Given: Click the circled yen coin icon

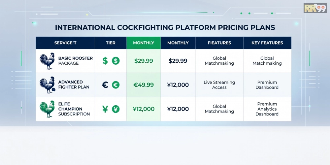Looking at the screenshot, I should coord(115,109).
